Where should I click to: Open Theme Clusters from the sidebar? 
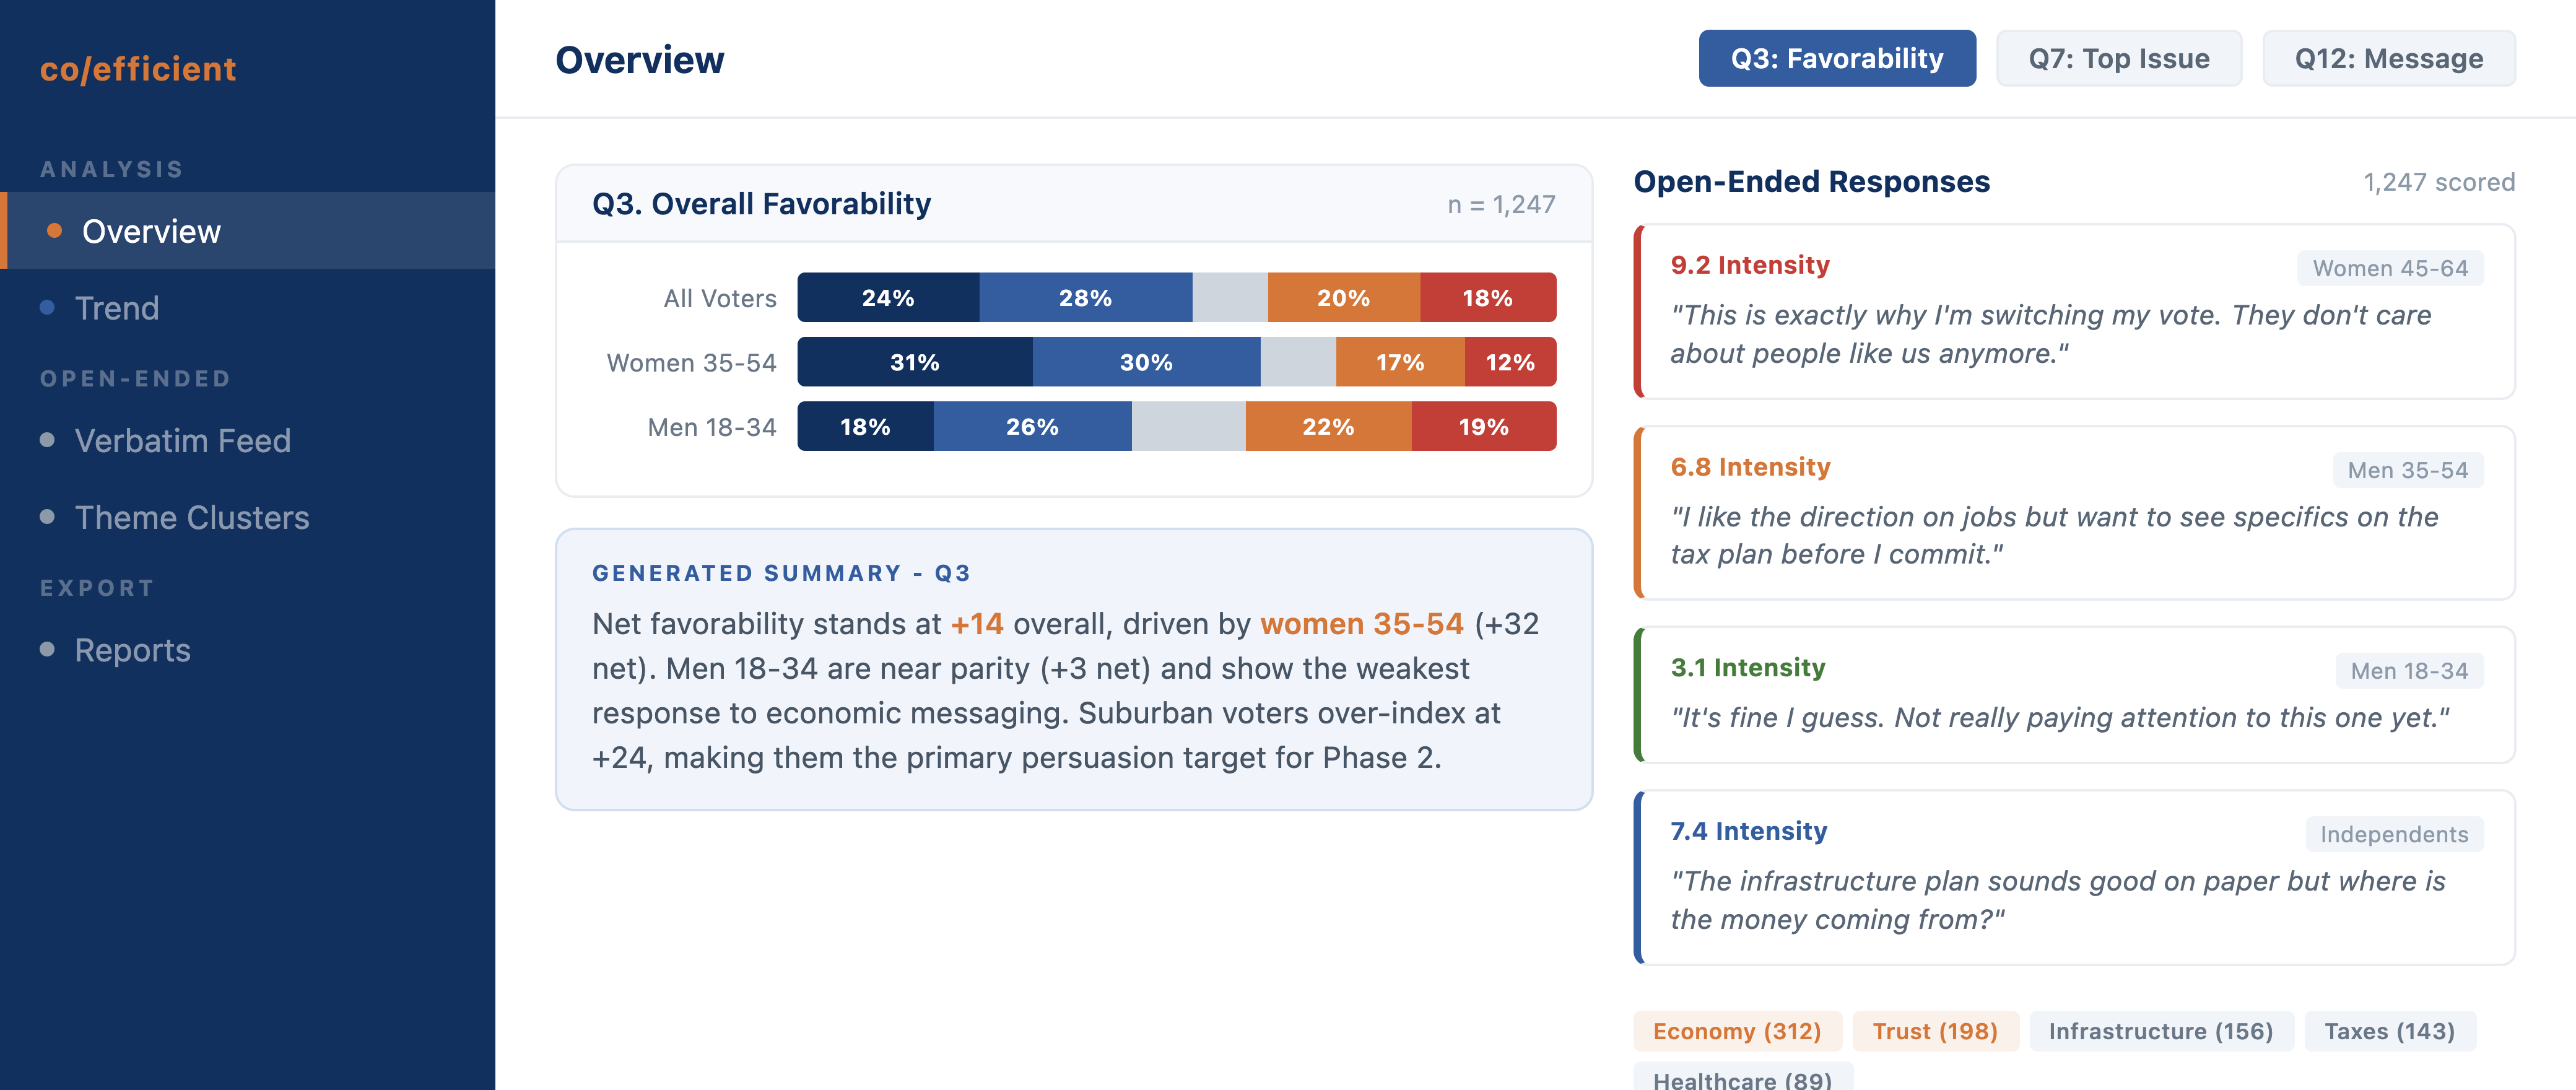pos(191,517)
